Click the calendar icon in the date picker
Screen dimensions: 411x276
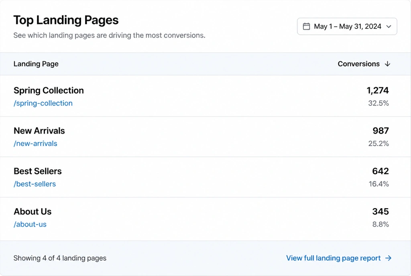306,26
